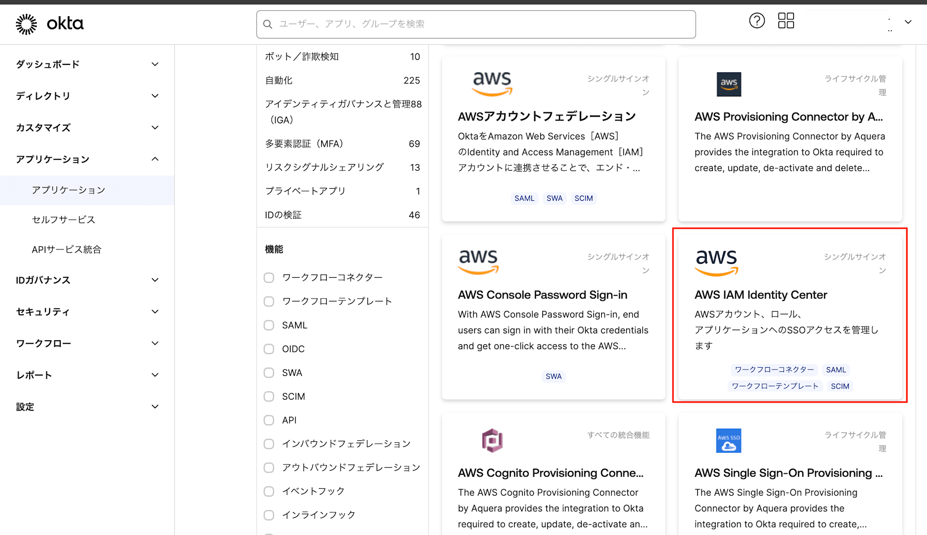The image size is (927, 535).
Task: Open AWS Cognito Provisioning Conne... title
Action: tap(551, 473)
